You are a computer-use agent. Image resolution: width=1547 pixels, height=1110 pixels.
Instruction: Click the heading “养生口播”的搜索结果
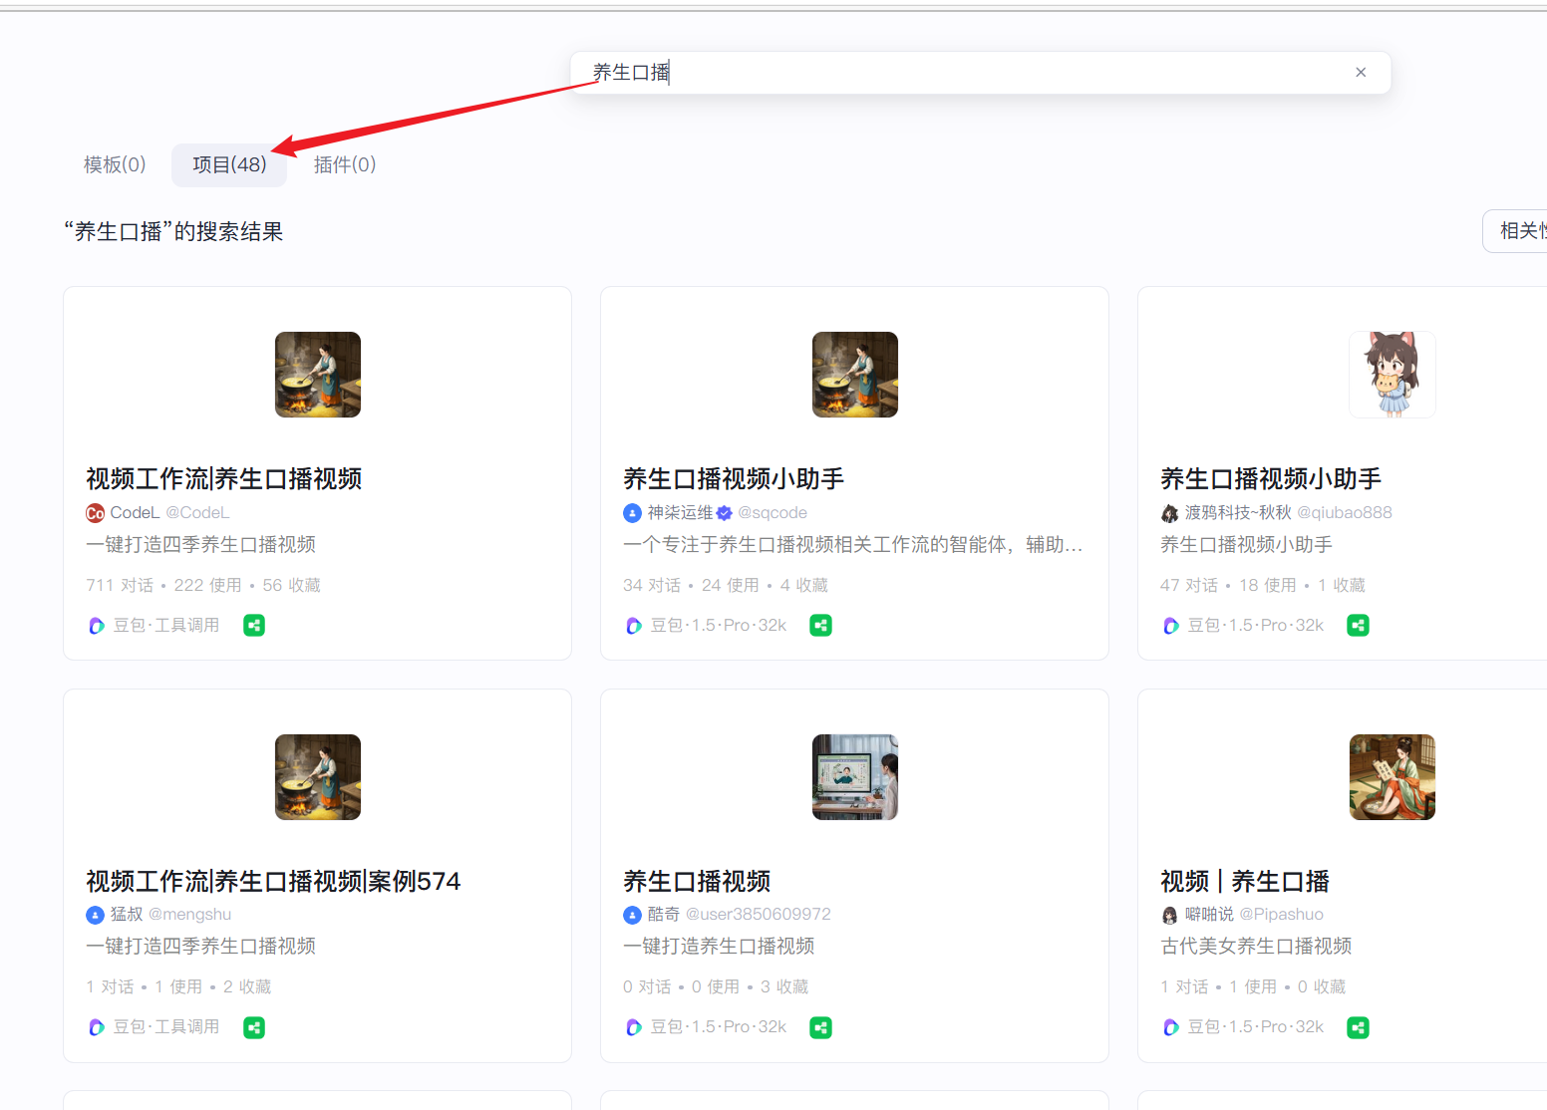tap(173, 232)
